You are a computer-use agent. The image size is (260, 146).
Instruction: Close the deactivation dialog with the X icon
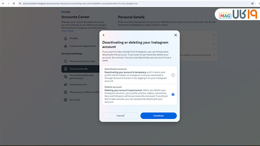[175, 35]
